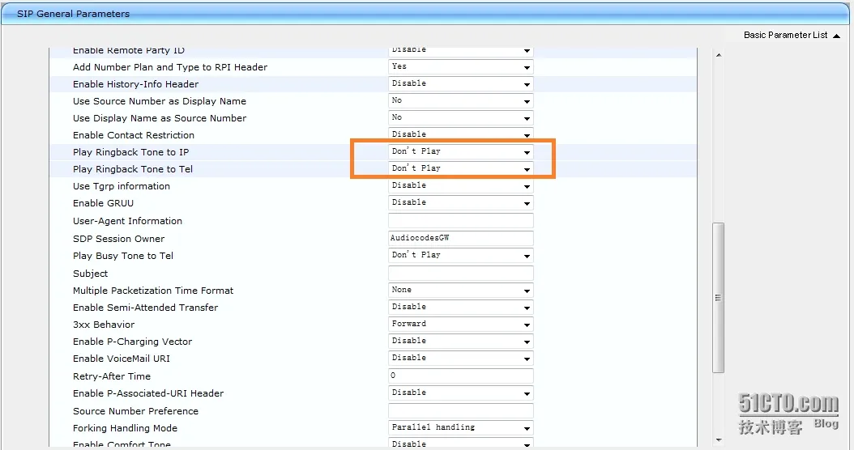Open Enable GRUU dropdown
The image size is (854, 450).
pos(461,202)
